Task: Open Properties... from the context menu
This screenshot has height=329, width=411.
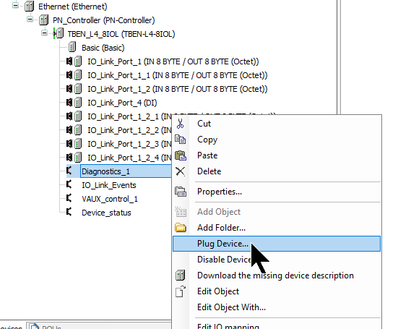Action: click(x=277, y=192)
